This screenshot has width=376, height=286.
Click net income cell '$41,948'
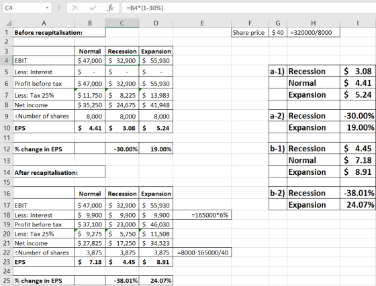pyautogui.click(x=156, y=105)
